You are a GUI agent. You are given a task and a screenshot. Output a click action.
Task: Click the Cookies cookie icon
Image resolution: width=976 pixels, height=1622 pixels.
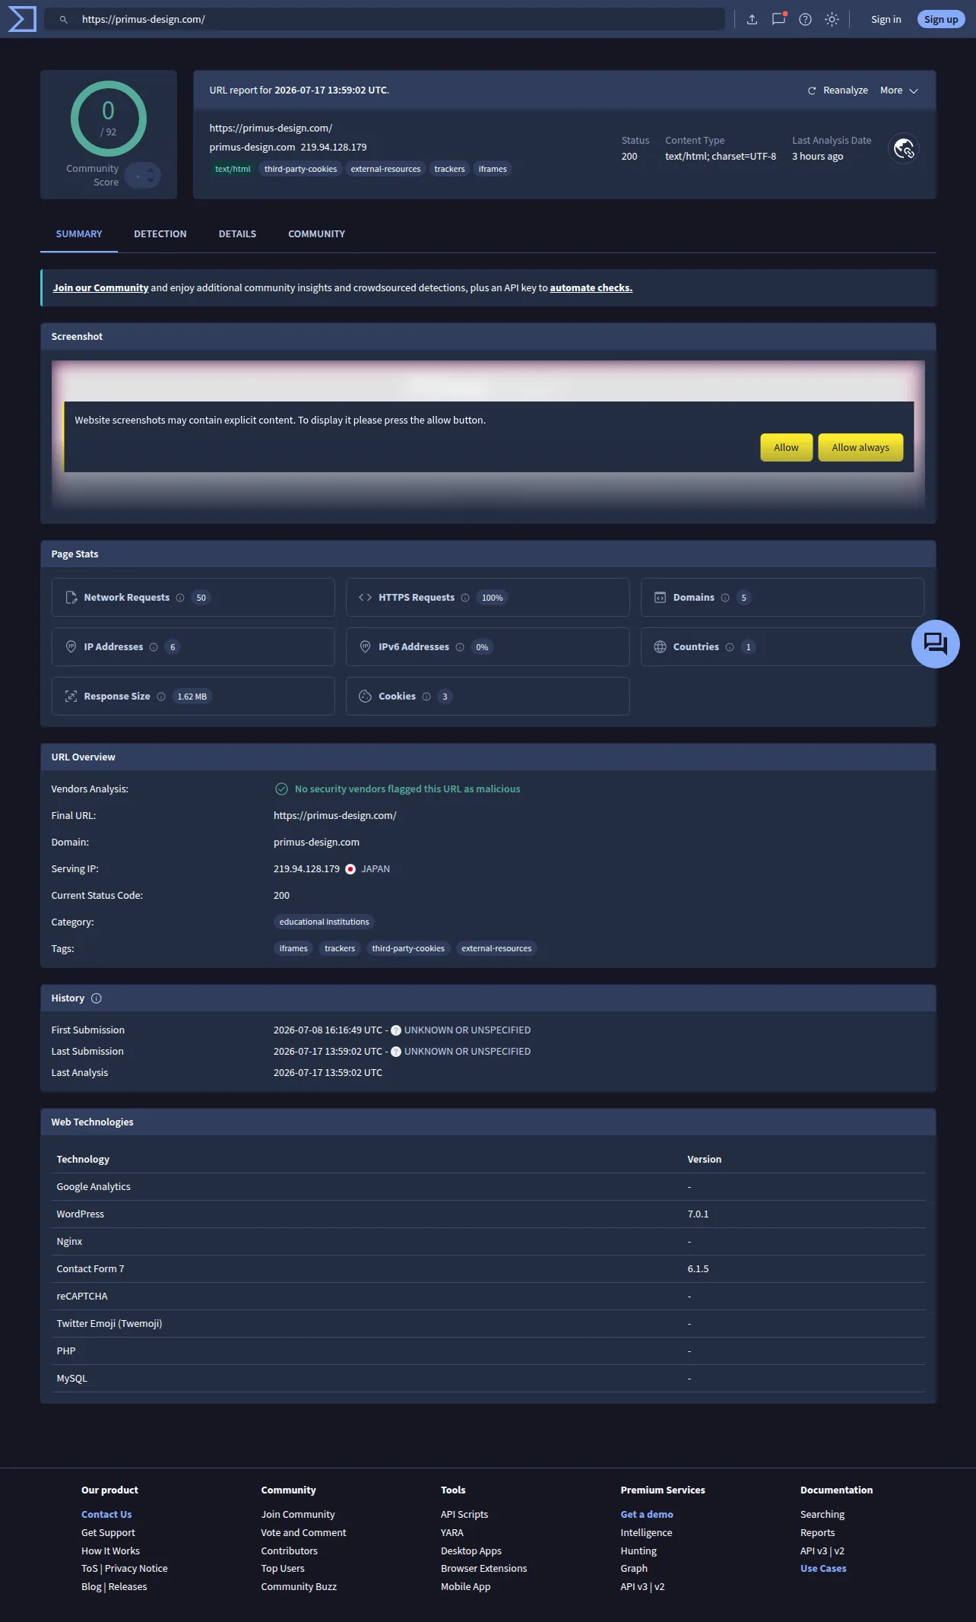[365, 697]
